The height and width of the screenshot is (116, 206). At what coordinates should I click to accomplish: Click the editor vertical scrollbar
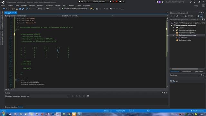coord(167,53)
